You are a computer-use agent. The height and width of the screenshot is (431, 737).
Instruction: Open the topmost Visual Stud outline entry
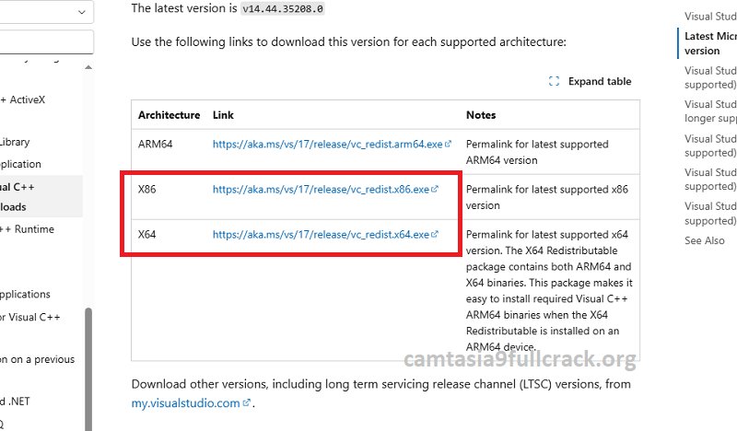(710, 16)
